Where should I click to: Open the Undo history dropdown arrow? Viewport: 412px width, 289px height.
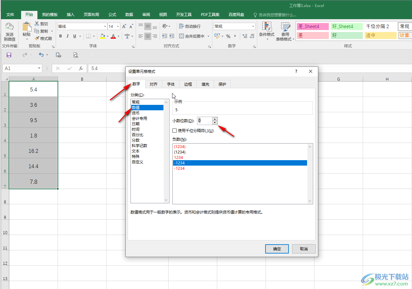point(47,55)
